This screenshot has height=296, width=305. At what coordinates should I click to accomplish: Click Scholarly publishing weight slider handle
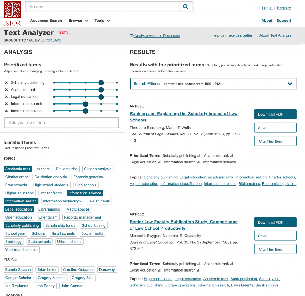coord(101,83)
